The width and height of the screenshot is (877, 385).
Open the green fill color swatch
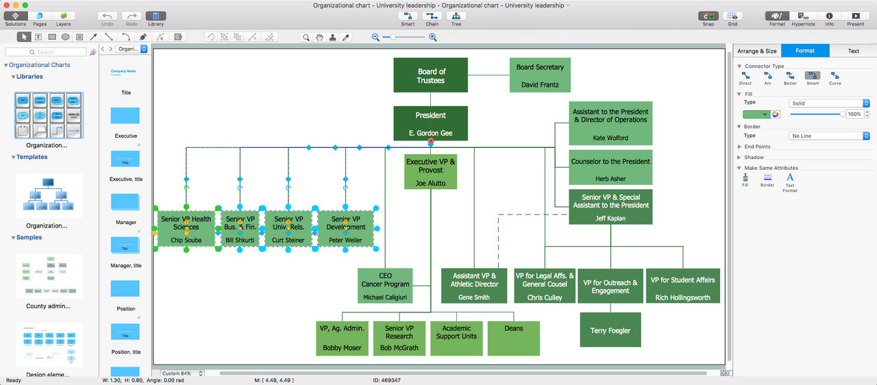coord(756,114)
